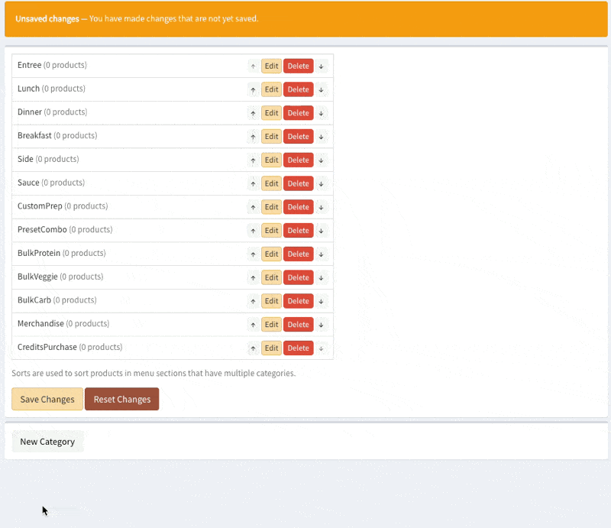Move PresetCombo down one position
The height and width of the screenshot is (528, 611).
coord(321,231)
